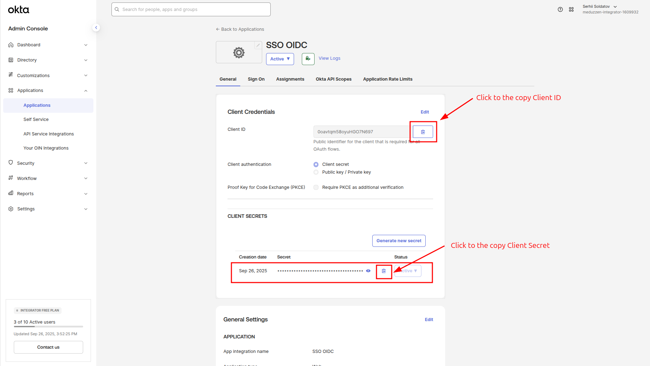
Task: Select Applications submenu item
Action: tap(48, 105)
